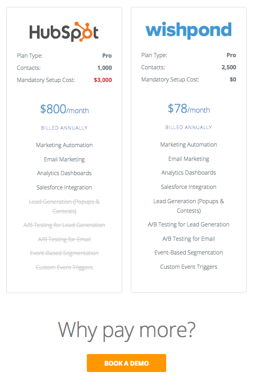Viewport: 253px width, 381px height.
Task: Click 'Billed Annually' under Wishpond price
Action: [x=188, y=128]
